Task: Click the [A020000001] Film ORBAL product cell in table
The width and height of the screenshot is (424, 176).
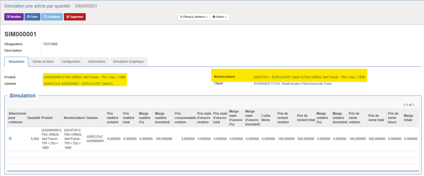Action: coord(51,139)
